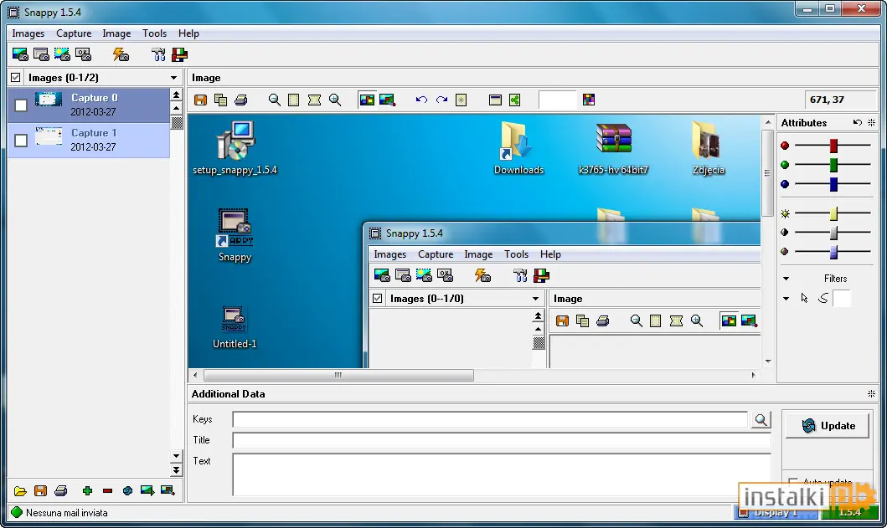Viewport: 887px width, 528px height.
Task: Save image with floppy icon in Image toolbar
Action: click(200, 100)
